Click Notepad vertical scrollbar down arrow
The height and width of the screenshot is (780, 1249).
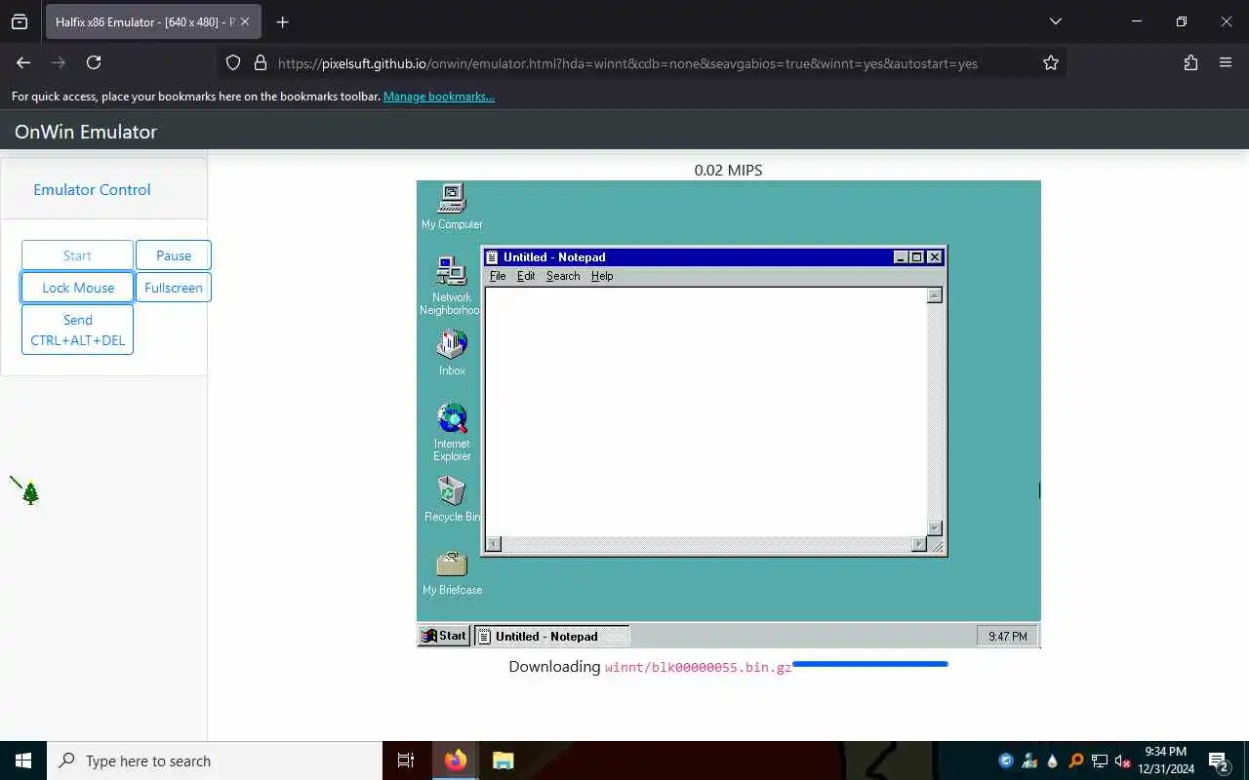tap(935, 527)
